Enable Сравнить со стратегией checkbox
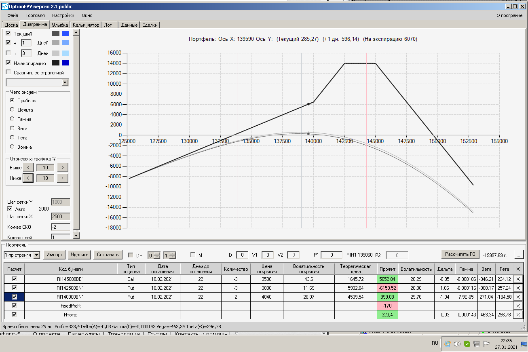 (8, 72)
